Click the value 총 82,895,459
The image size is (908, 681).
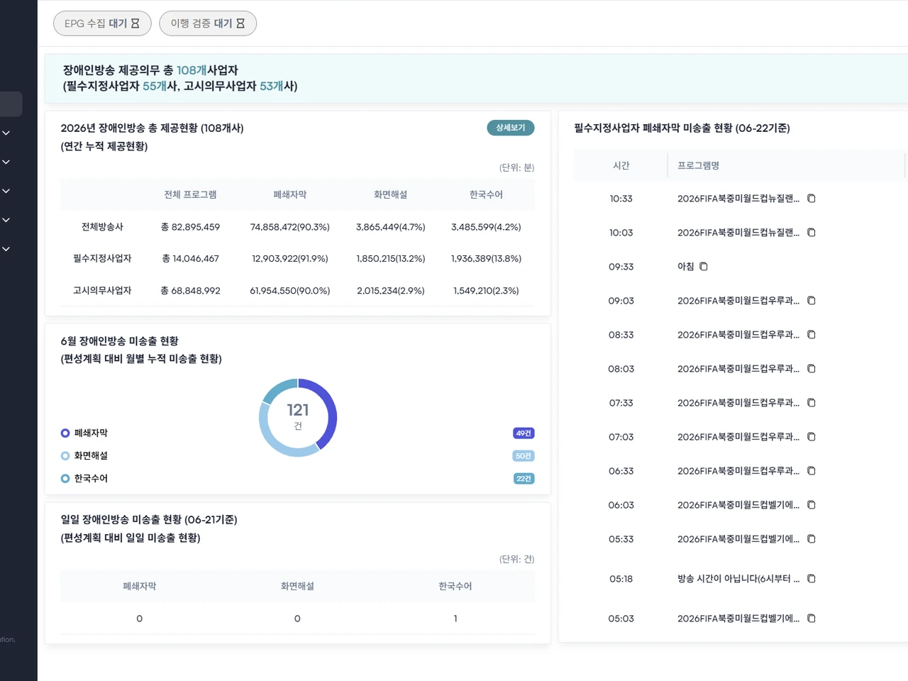pos(190,227)
